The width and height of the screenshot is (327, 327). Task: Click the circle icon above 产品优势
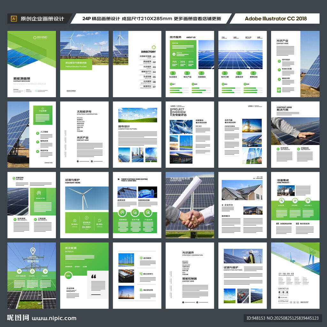[148, 212]
